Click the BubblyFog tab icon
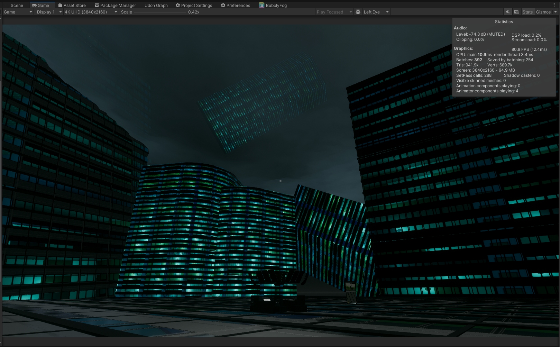560x347 pixels. 262,5
